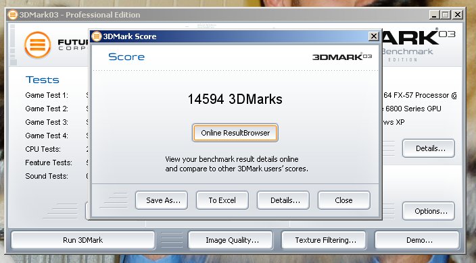Open Details in 3DMark Score dialog
Viewport: 476px width, 263px height.
(283, 200)
